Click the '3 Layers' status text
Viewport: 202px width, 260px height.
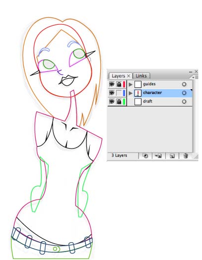point(119,156)
